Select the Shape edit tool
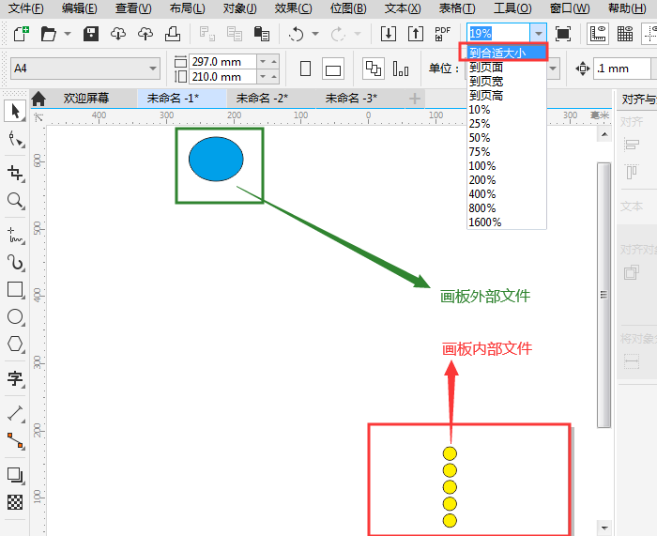The width and height of the screenshot is (657, 536). point(16,139)
